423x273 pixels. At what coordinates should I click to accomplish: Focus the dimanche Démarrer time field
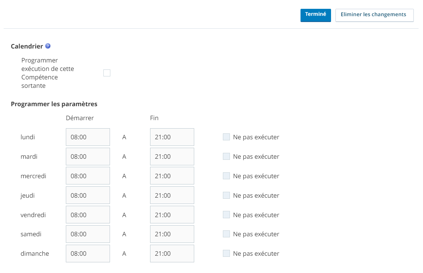pos(88,253)
